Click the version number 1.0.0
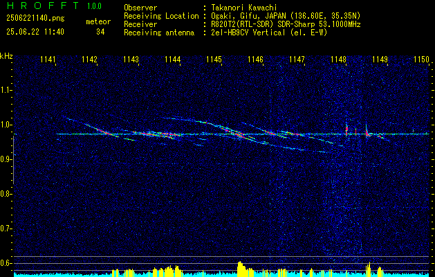This screenshot has width=435, height=277. click(x=94, y=6)
